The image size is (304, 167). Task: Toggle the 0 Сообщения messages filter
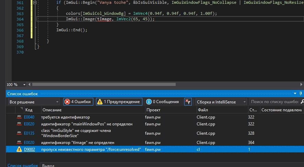point(163,102)
